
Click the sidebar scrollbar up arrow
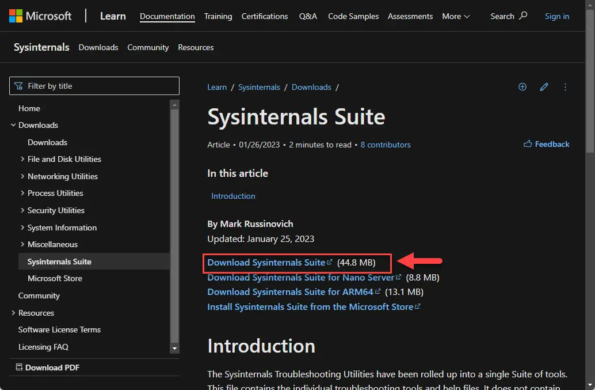pyautogui.click(x=174, y=104)
